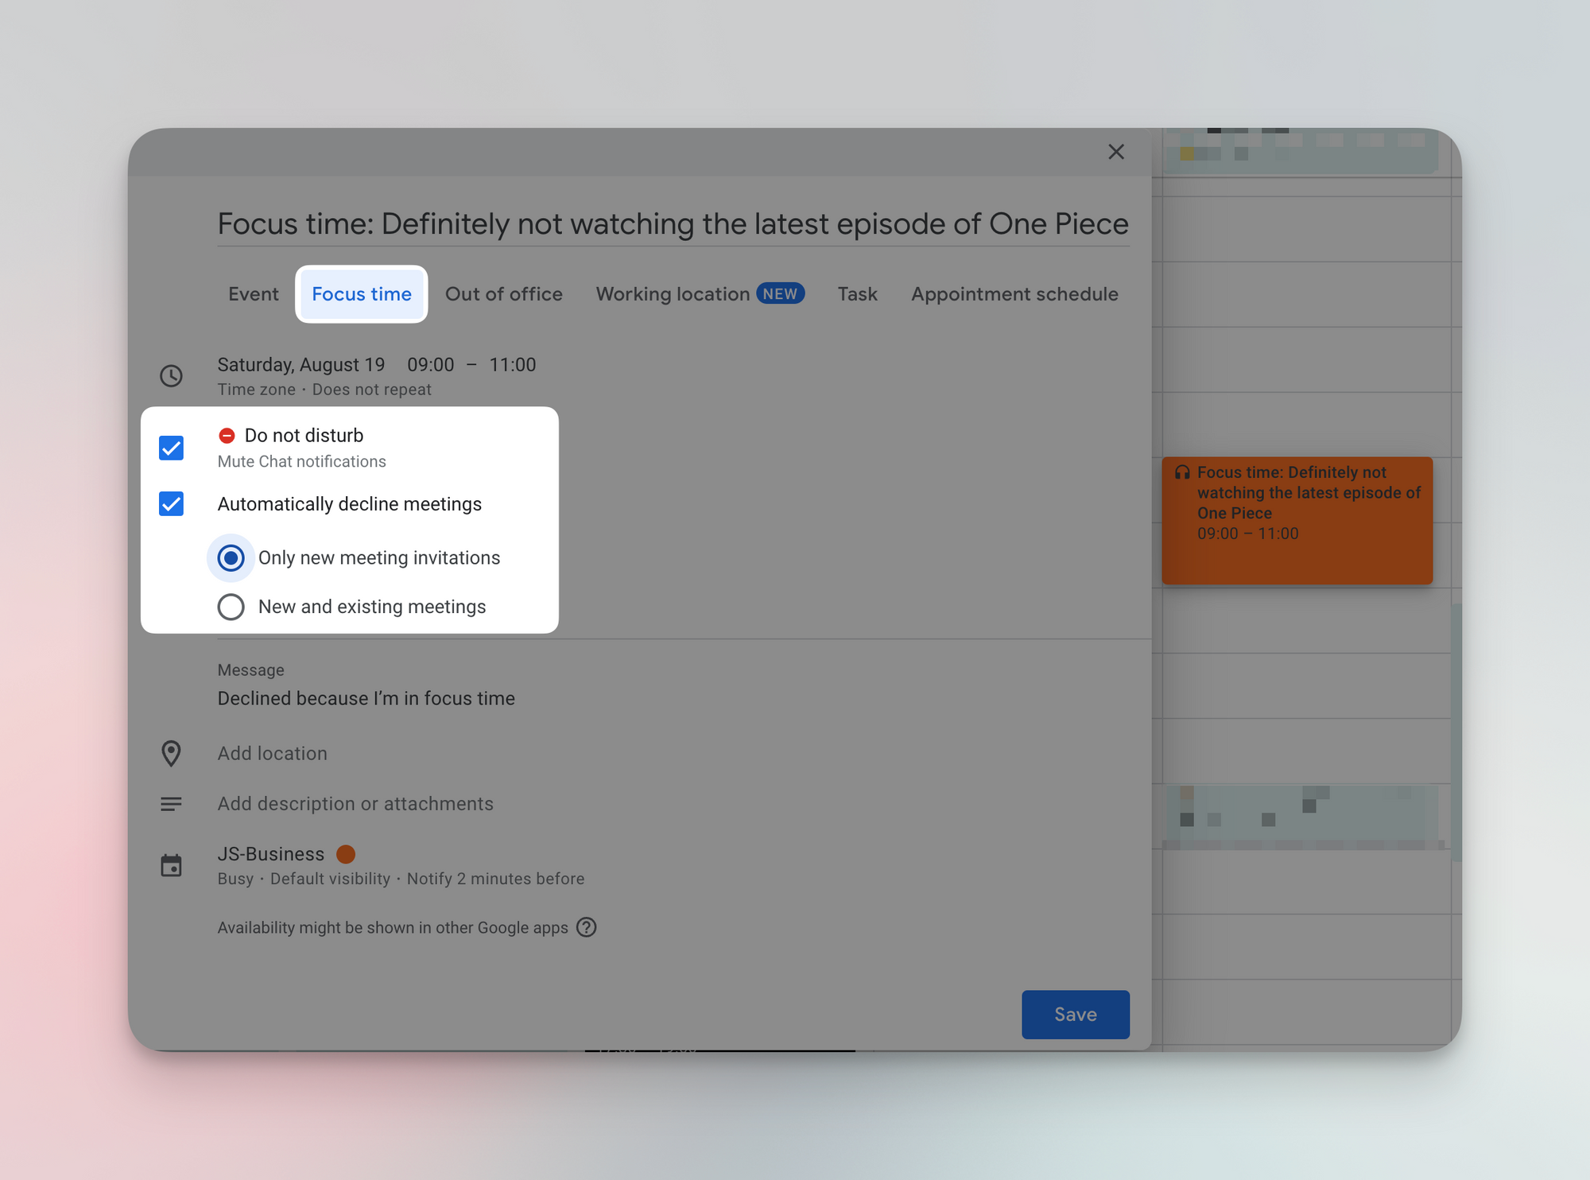
Task: Click the description lines icon
Action: pyautogui.click(x=171, y=804)
